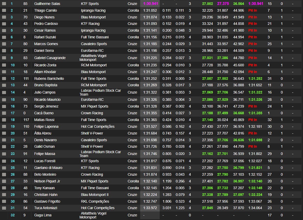This screenshot has width=303, height=220.
Task: Click the last lap time 1:34.064
Action: click(x=255, y=208)
